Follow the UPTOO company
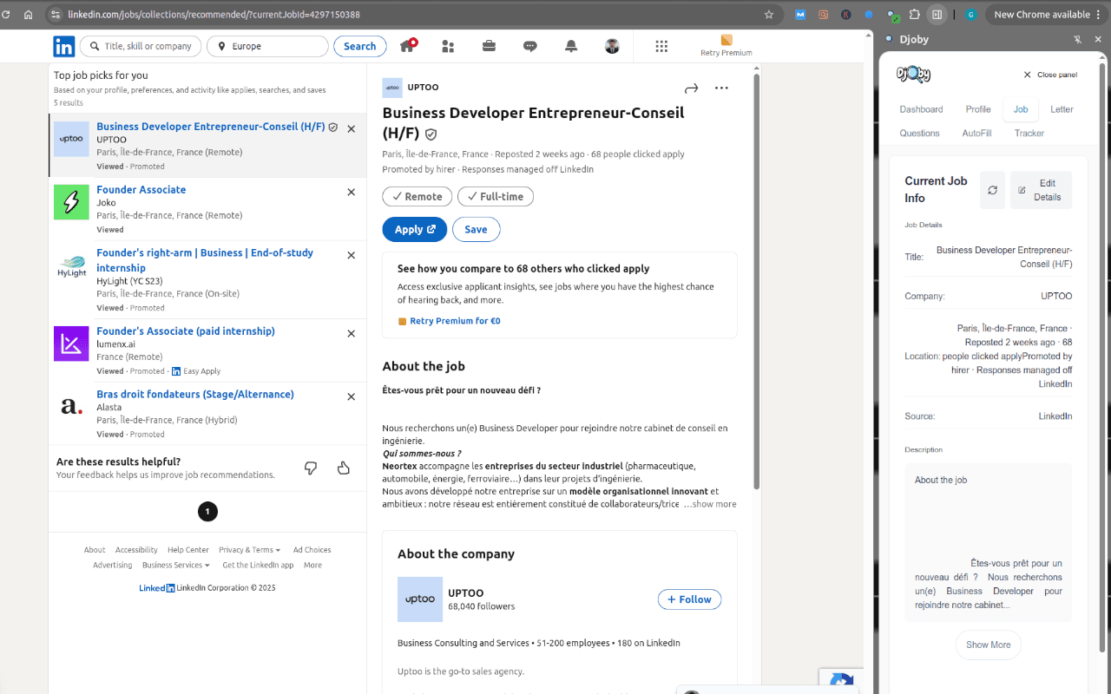Image resolution: width=1111 pixels, height=694 pixels. click(689, 599)
